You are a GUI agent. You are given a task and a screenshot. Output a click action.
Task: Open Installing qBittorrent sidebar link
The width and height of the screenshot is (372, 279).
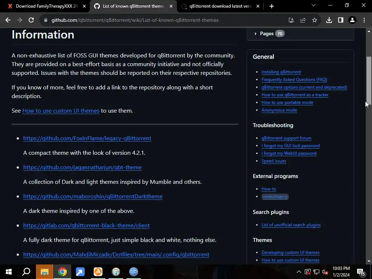(x=281, y=72)
